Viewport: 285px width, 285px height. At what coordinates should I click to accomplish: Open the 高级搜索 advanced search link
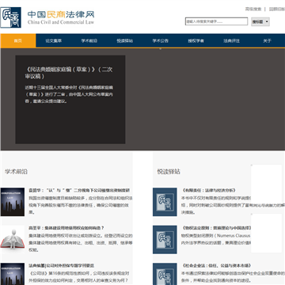[x=253, y=9]
